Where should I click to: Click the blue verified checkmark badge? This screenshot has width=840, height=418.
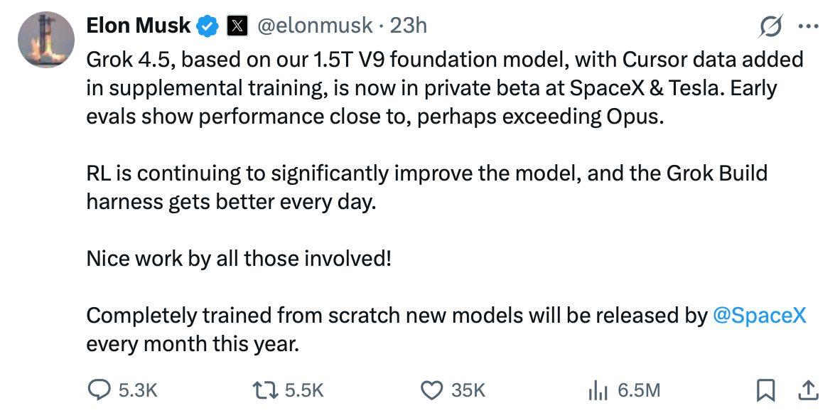click(x=208, y=26)
